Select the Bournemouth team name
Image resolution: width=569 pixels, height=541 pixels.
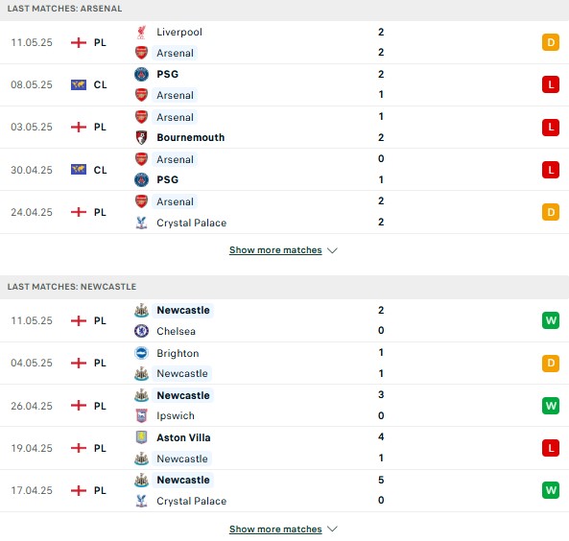point(191,137)
